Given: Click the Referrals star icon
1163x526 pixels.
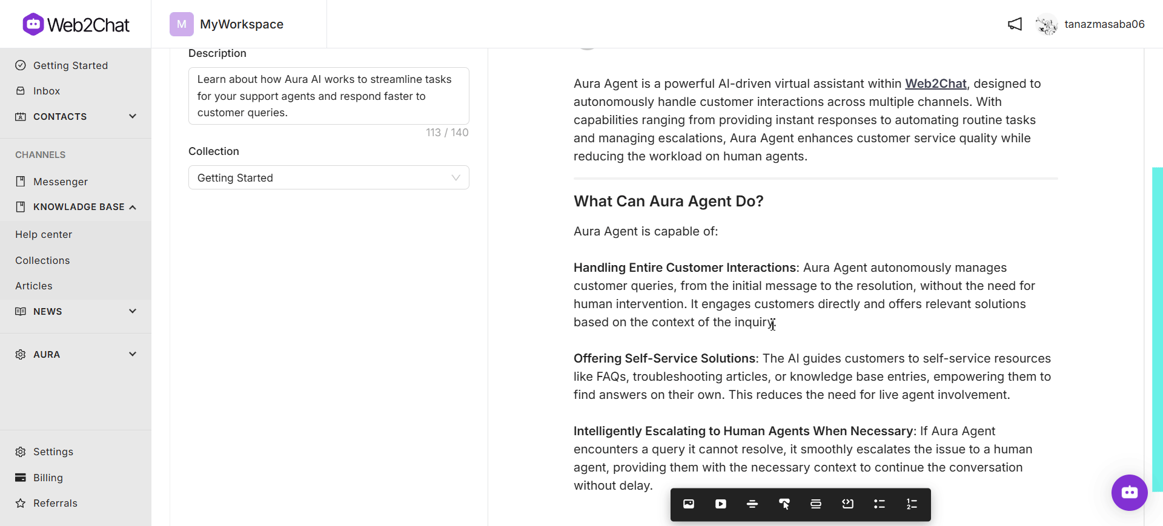Looking at the screenshot, I should 21,503.
